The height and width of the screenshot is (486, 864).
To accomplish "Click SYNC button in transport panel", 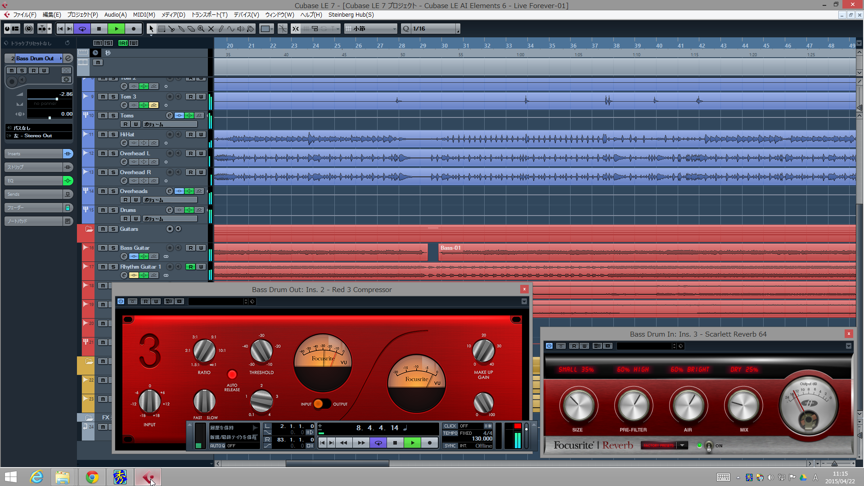I will [x=450, y=445].
